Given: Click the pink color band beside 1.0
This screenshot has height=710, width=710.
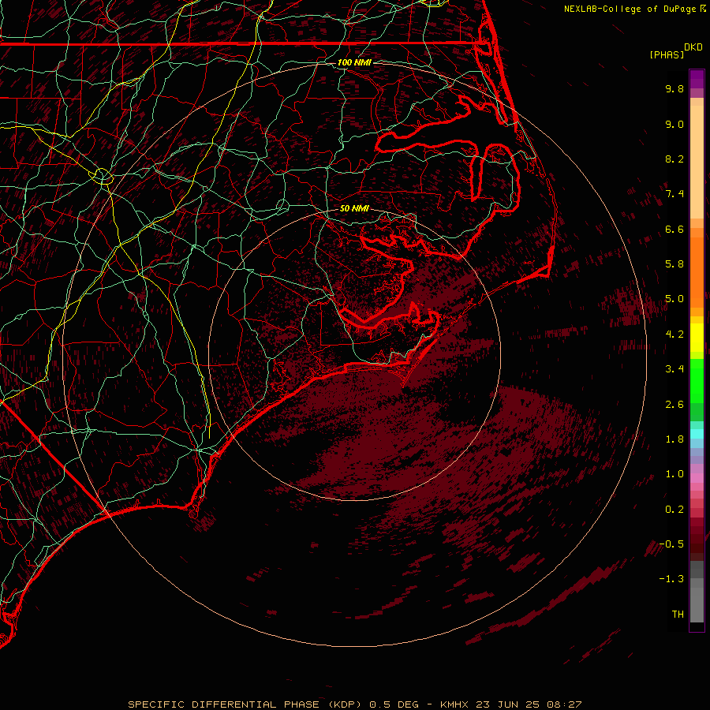Looking at the screenshot, I should tap(697, 477).
